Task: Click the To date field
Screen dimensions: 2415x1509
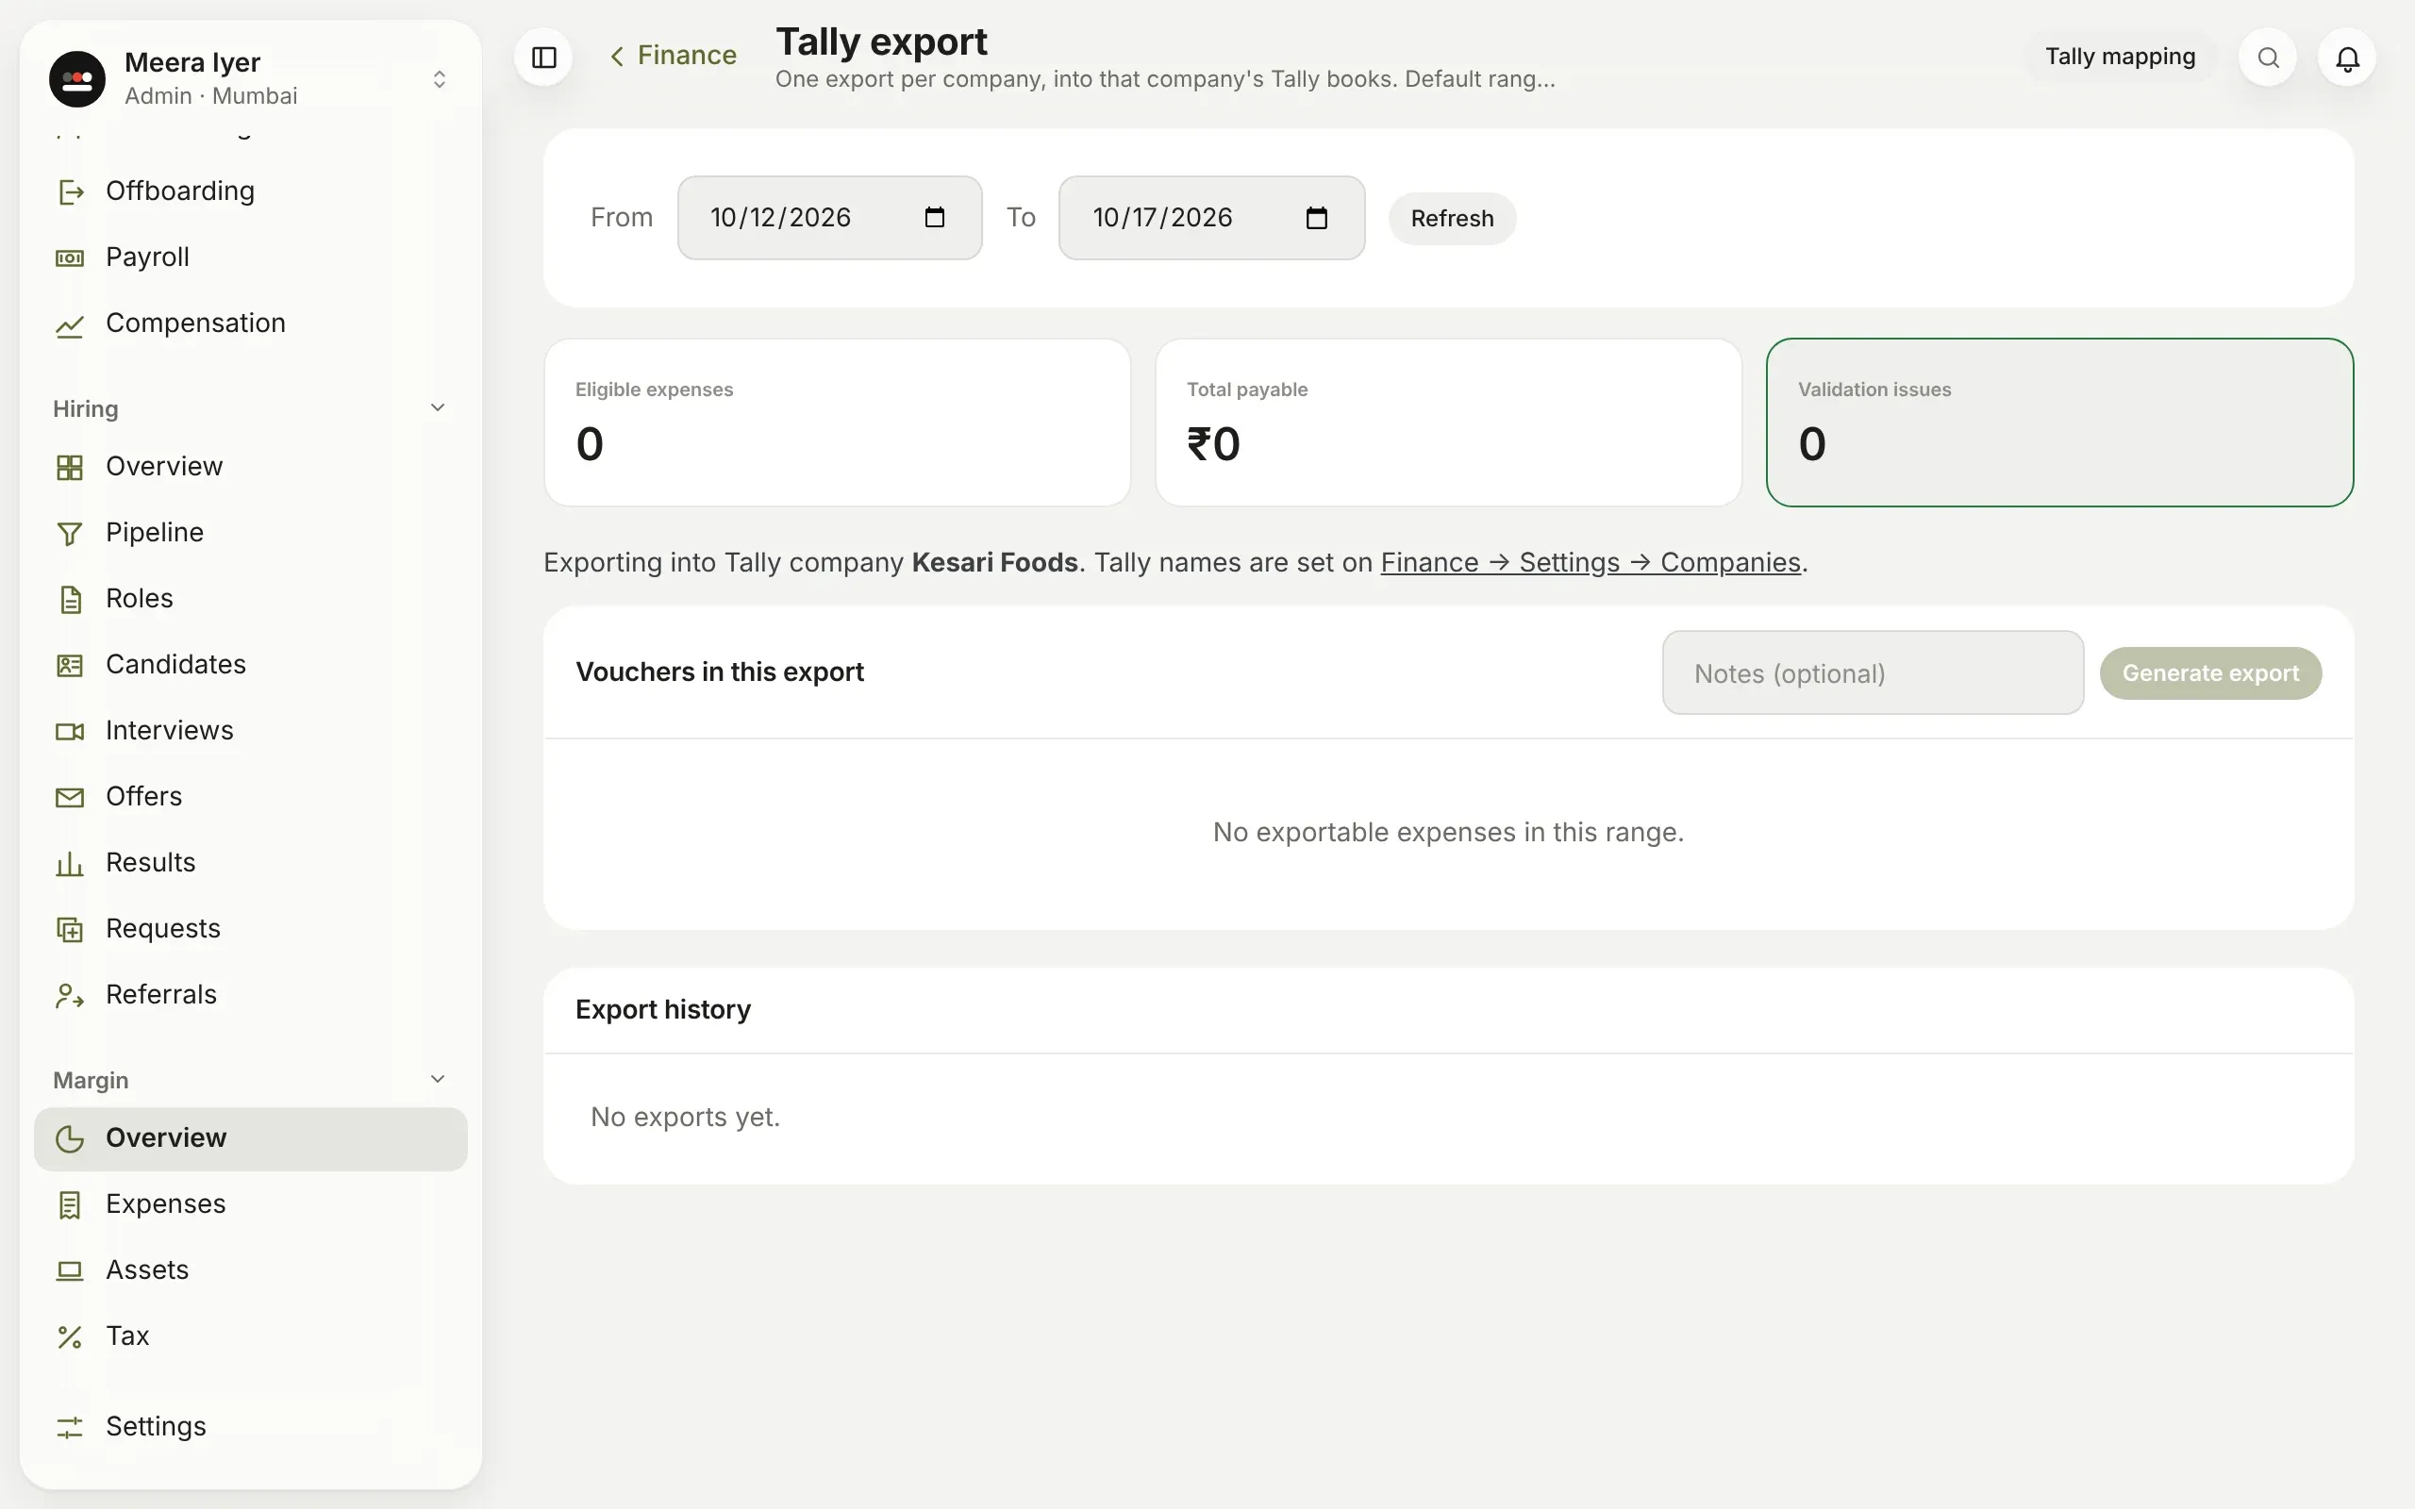Action: click(1211, 218)
